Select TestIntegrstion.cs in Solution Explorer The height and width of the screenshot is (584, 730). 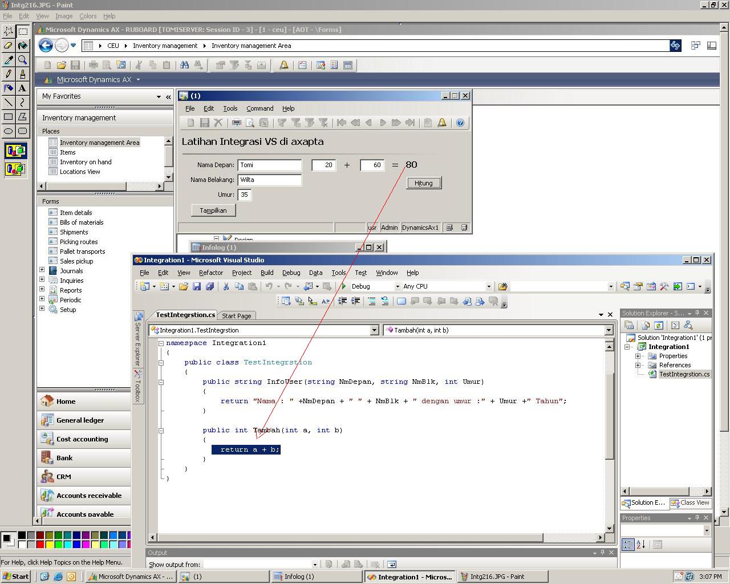684,374
